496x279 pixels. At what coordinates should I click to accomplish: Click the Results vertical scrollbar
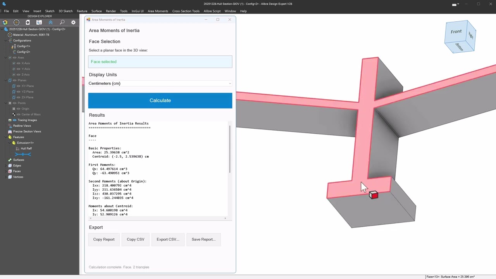coord(230,149)
